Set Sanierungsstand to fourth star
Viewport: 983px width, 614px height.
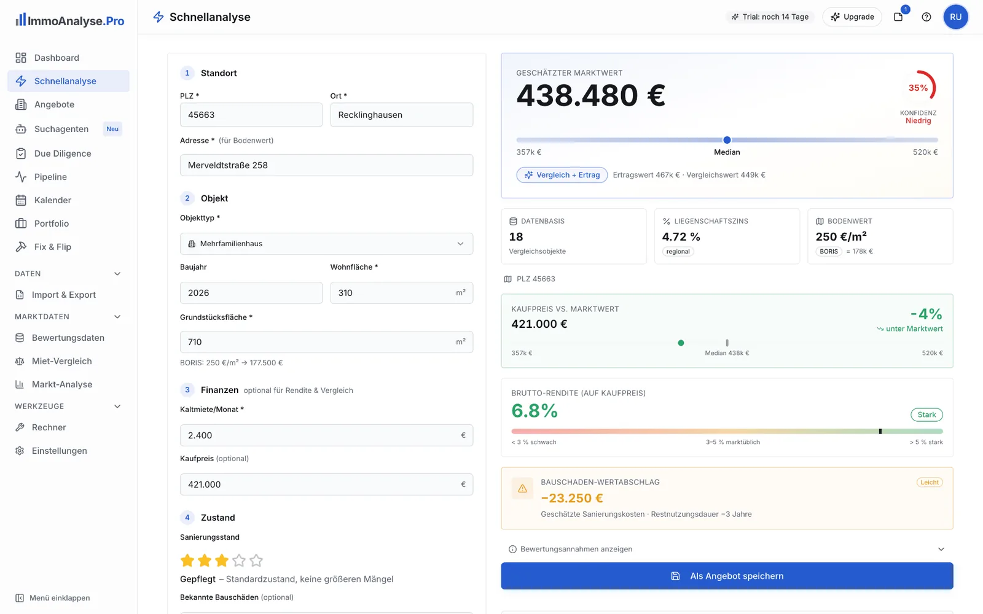tap(239, 560)
